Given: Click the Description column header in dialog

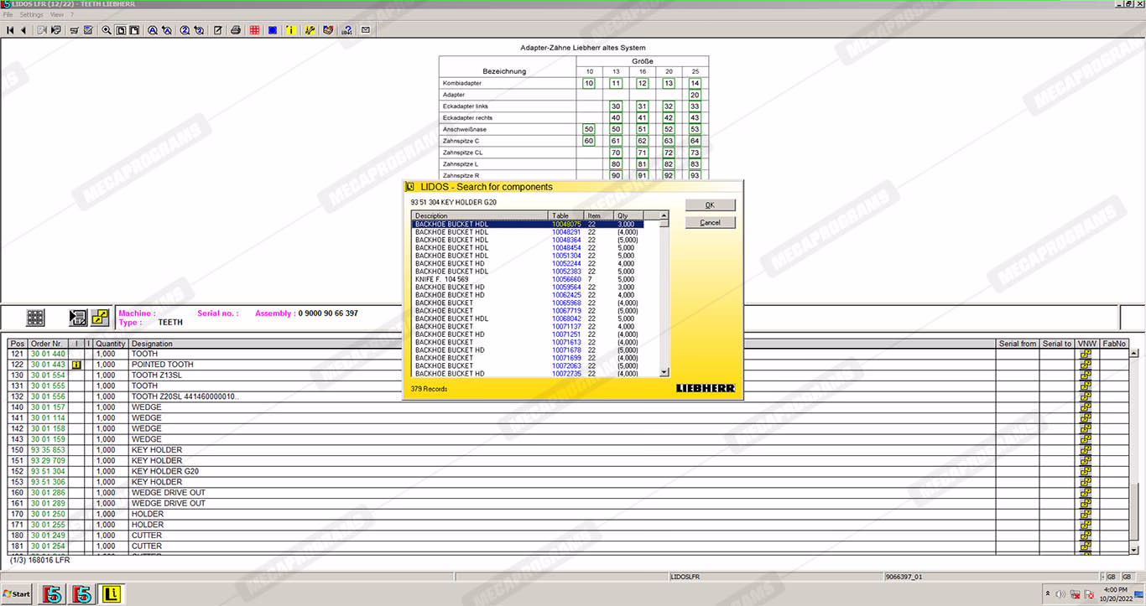Looking at the screenshot, I should point(480,216).
